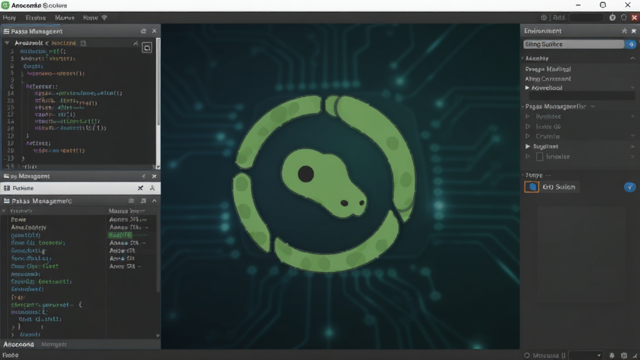
Task: Open the dropdown arrow after the Pages Menargeorlisr heading
Action: point(592,106)
